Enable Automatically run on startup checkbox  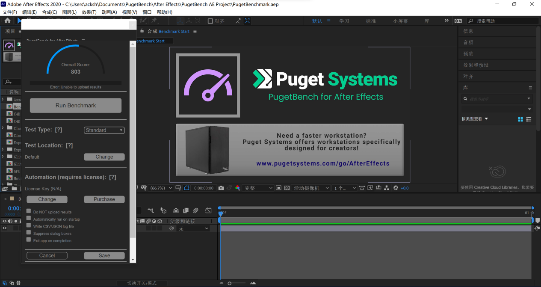[x=29, y=219]
